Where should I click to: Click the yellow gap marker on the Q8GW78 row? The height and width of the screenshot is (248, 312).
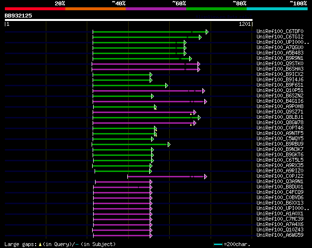(191, 125)
